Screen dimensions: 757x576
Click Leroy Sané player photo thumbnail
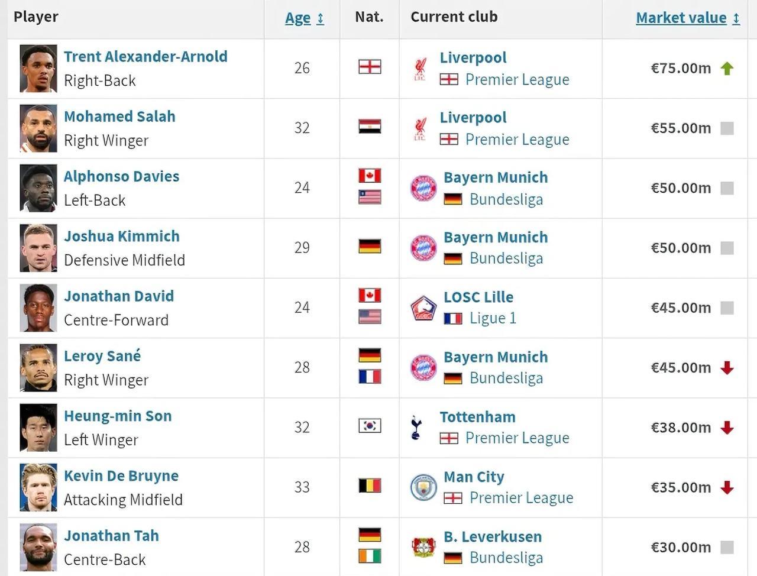[38, 368]
